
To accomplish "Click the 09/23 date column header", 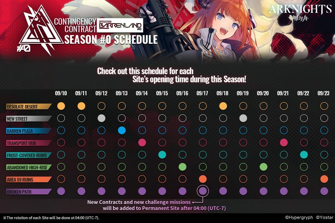I will point(324,93).
